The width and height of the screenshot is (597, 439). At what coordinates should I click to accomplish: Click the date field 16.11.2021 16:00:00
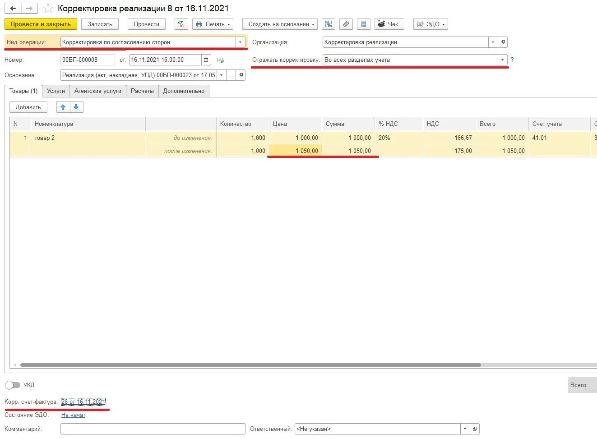click(x=165, y=60)
